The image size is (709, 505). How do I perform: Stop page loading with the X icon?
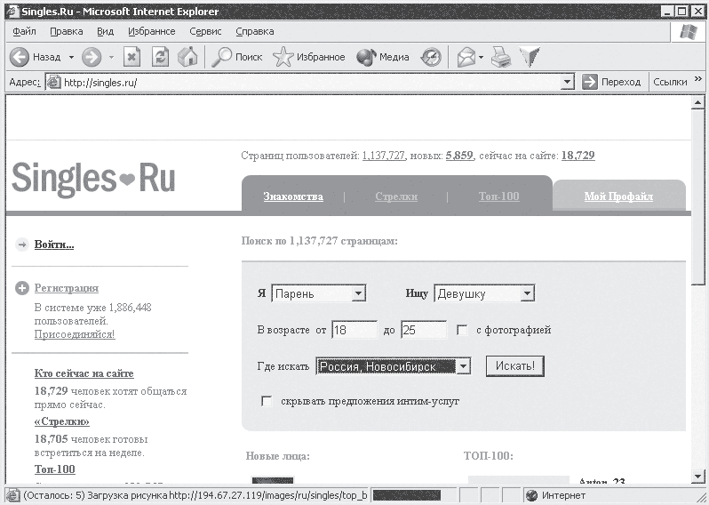coord(131,57)
